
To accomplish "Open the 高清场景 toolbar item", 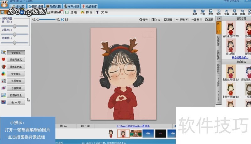I will point(54,12).
